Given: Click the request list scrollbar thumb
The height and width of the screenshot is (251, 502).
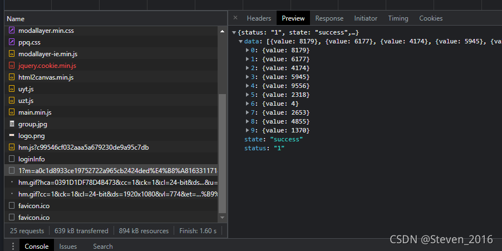Looking at the screenshot, I should (x=222, y=154).
